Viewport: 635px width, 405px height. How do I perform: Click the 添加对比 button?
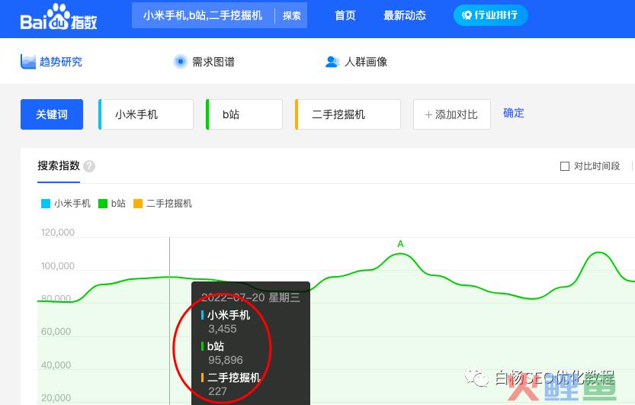[452, 114]
